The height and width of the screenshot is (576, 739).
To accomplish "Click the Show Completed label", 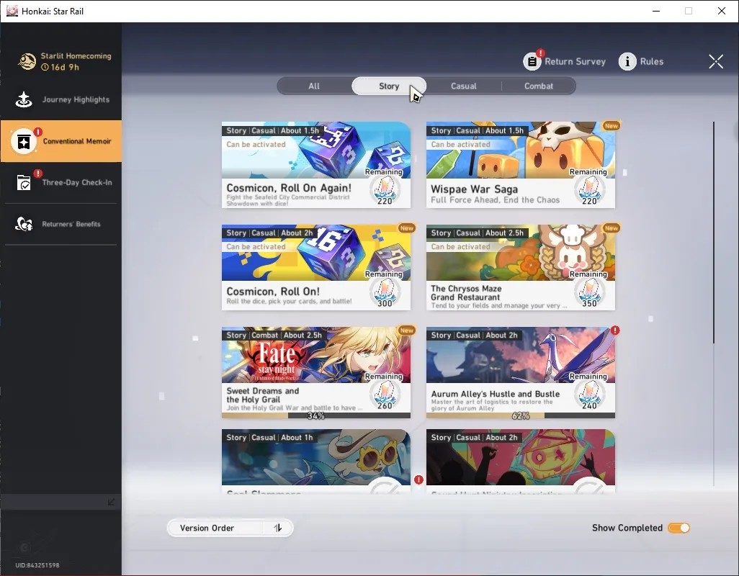I will pos(627,528).
